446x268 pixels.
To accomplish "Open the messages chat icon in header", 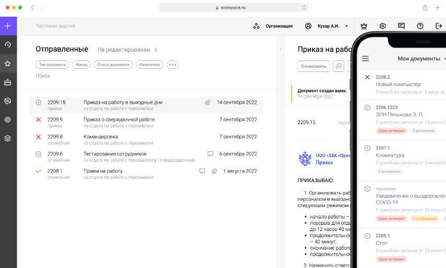I will pos(401,26).
